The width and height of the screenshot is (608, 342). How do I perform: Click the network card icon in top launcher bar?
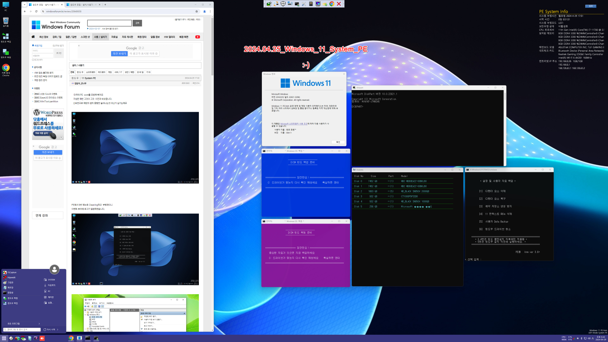pyautogui.click(x=269, y=4)
